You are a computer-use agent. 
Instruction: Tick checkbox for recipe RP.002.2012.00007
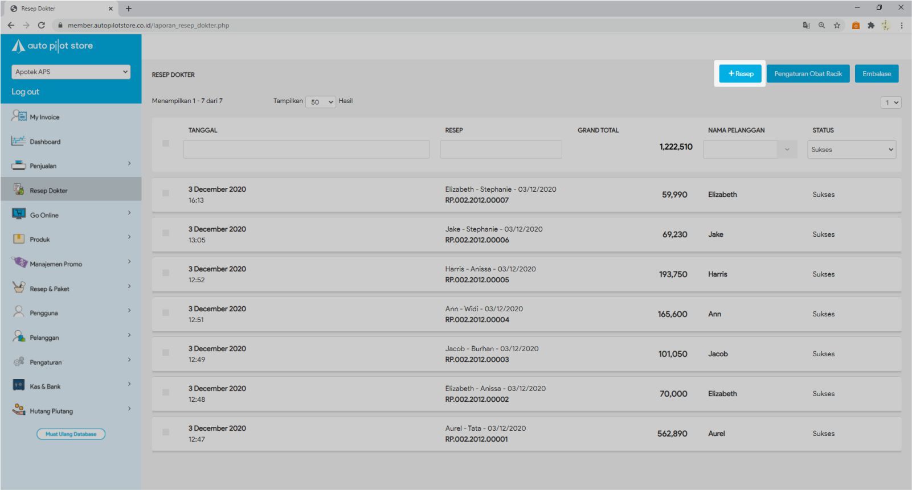coord(166,193)
